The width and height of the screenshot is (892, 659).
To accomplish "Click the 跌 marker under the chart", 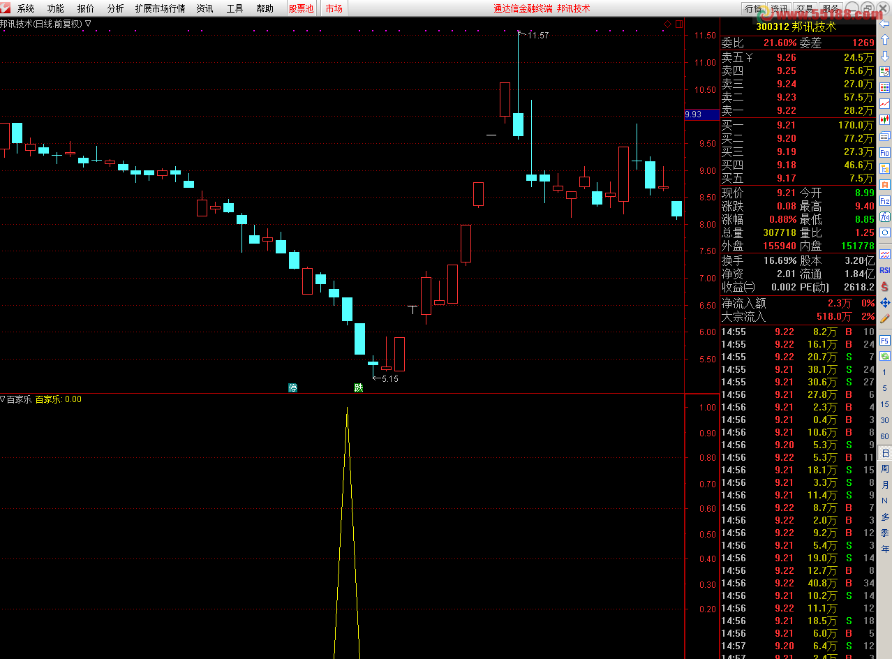I will point(359,387).
